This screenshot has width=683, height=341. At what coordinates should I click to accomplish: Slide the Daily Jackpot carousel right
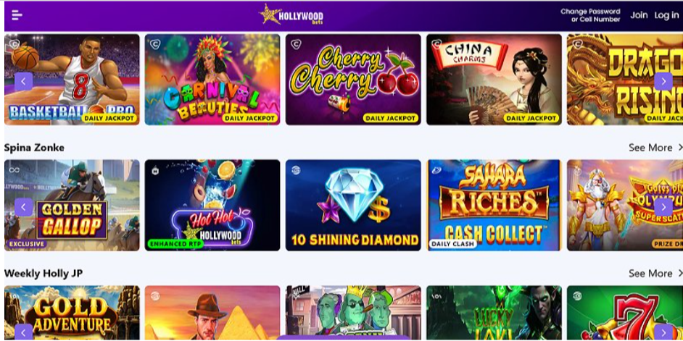pyautogui.click(x=663, y=81)
